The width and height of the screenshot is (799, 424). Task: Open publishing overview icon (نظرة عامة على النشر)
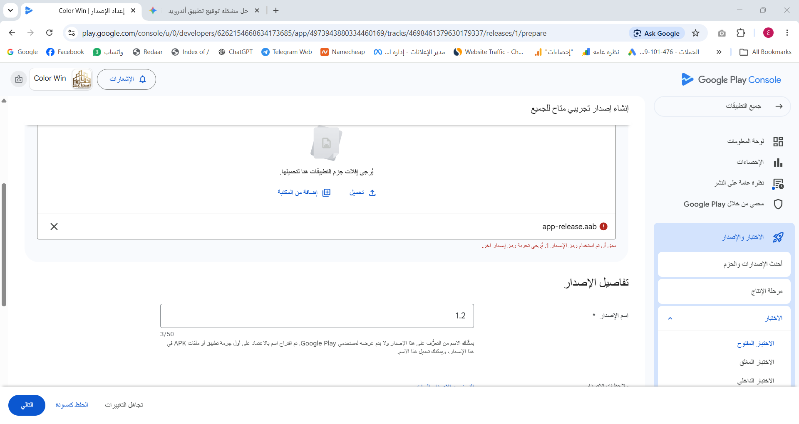(x=778, y=183)
